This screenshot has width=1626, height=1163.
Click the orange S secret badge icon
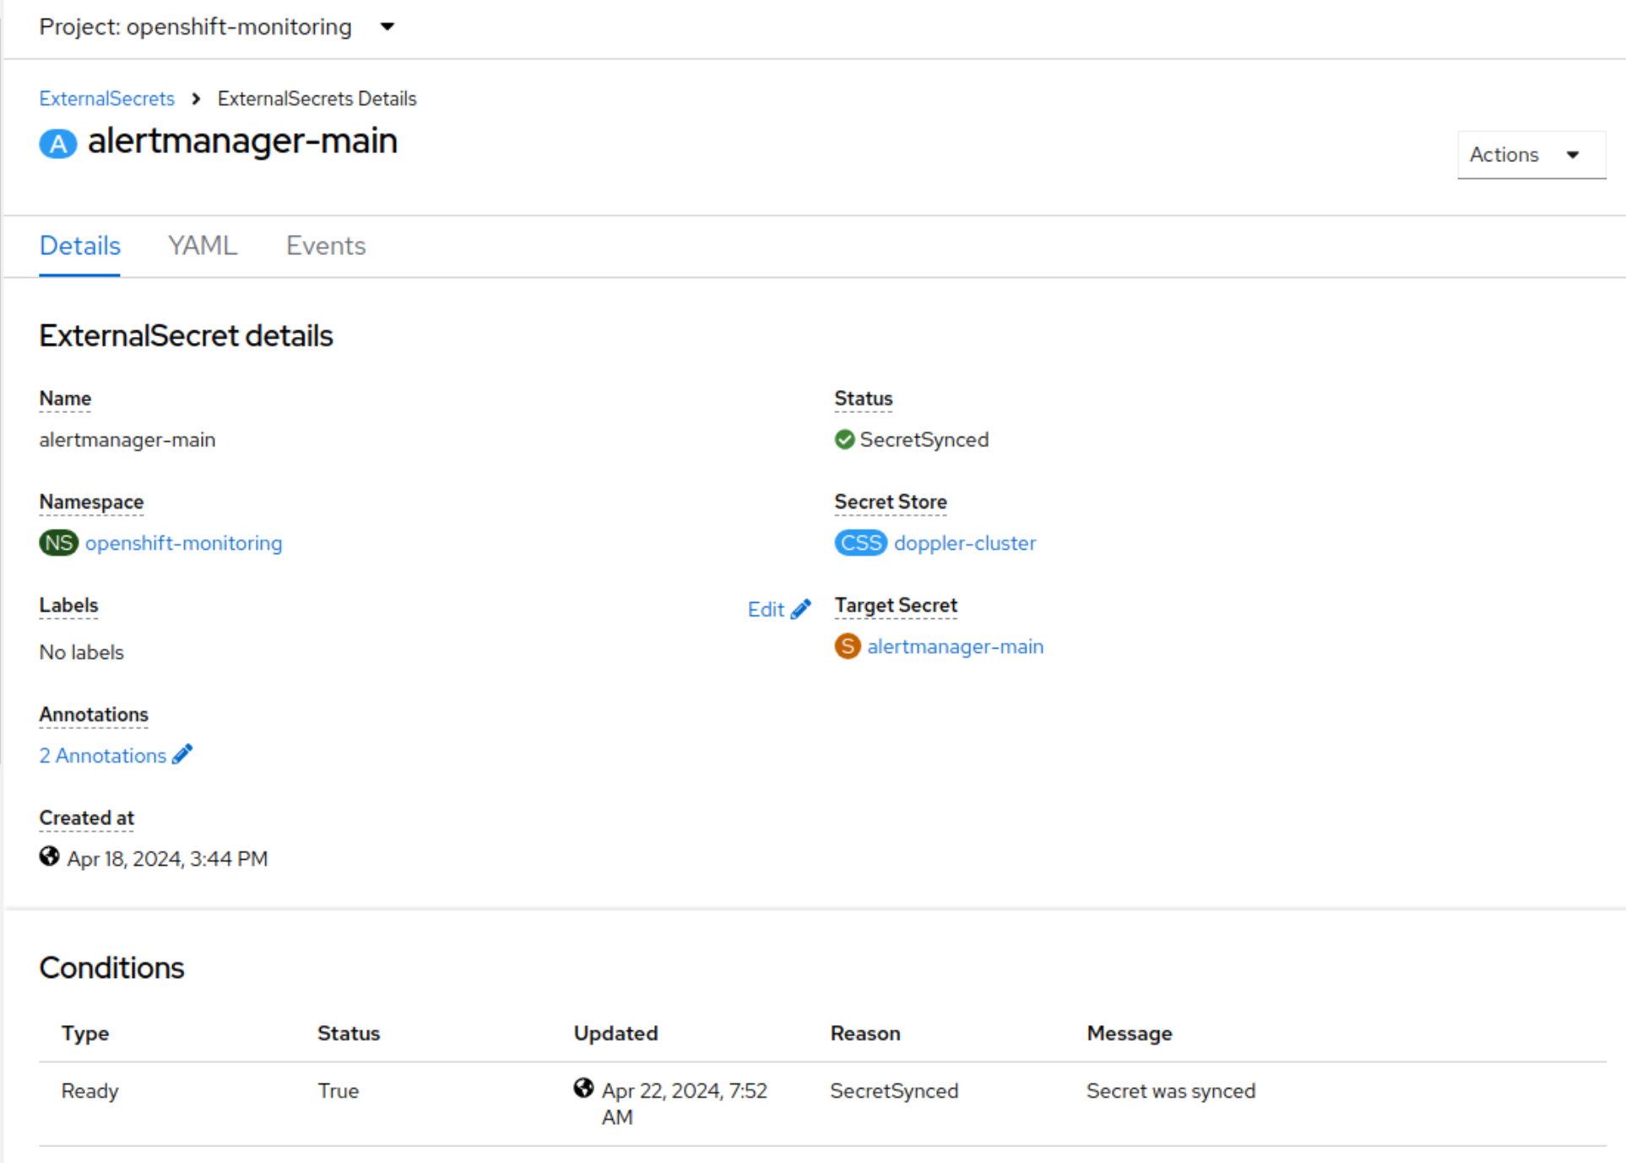pyautogui.click(x=847, y=646)
